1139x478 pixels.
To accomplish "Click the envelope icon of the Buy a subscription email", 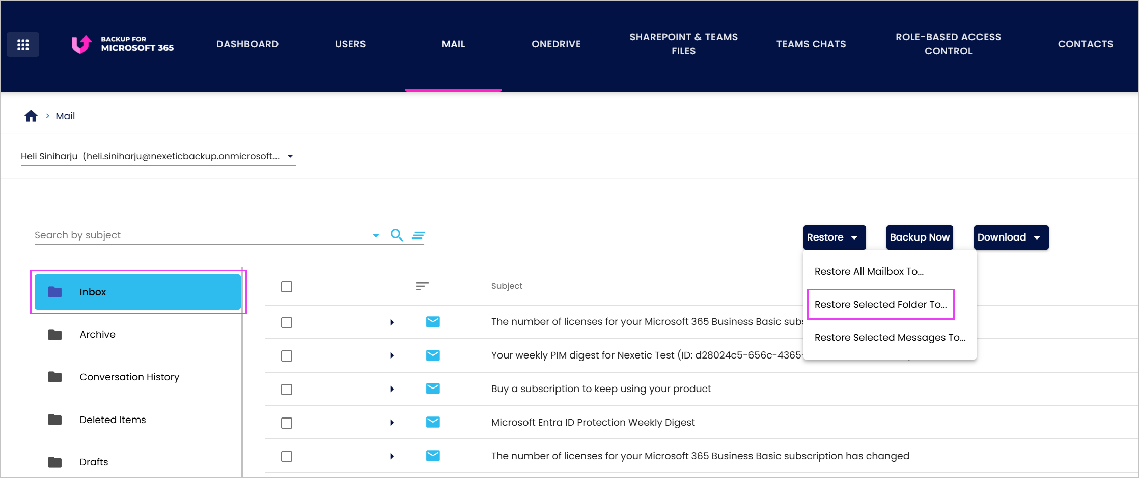I will pos(433,389).
